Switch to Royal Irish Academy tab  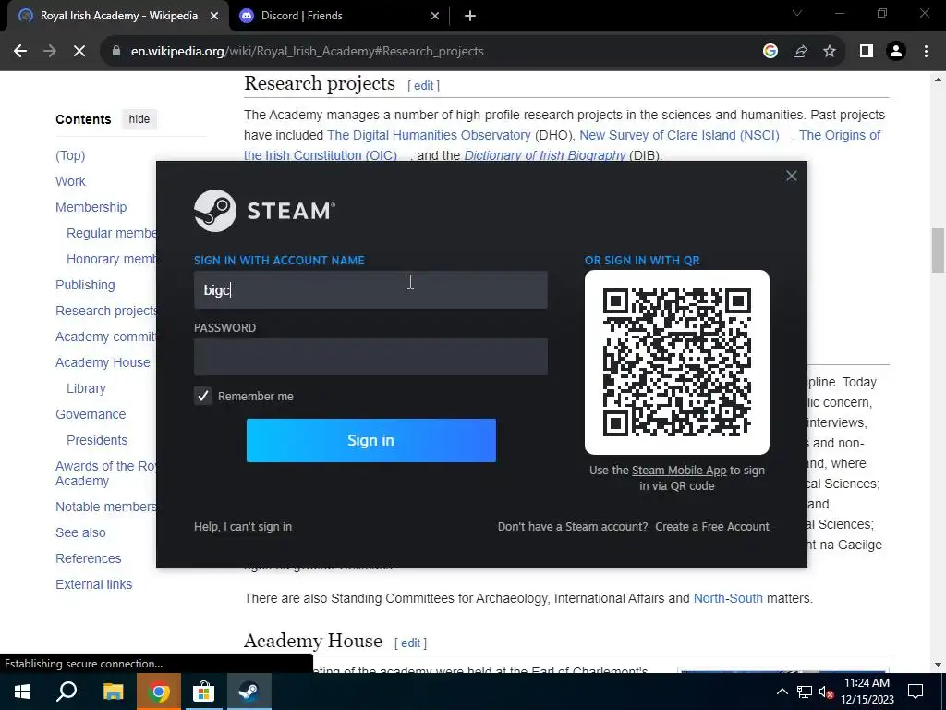click(x=118, y=16)
